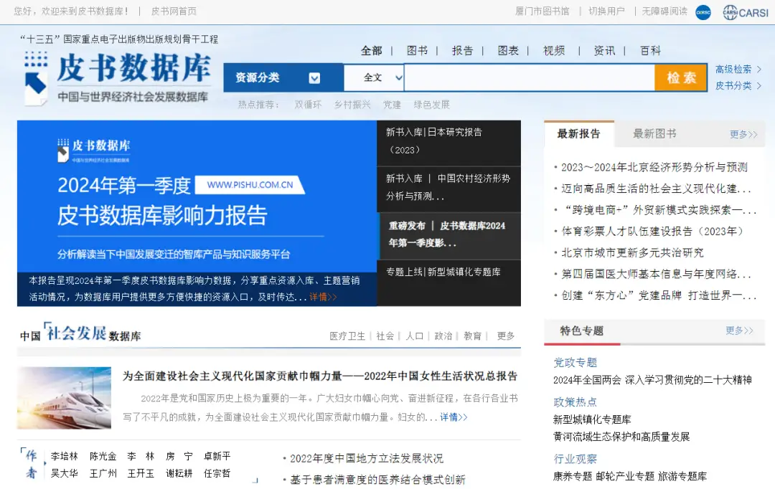This screenshot has height=489, width=775.
Task: Open report 2023～2024年北京经济形势分析与预测
Action: (654, 168)
